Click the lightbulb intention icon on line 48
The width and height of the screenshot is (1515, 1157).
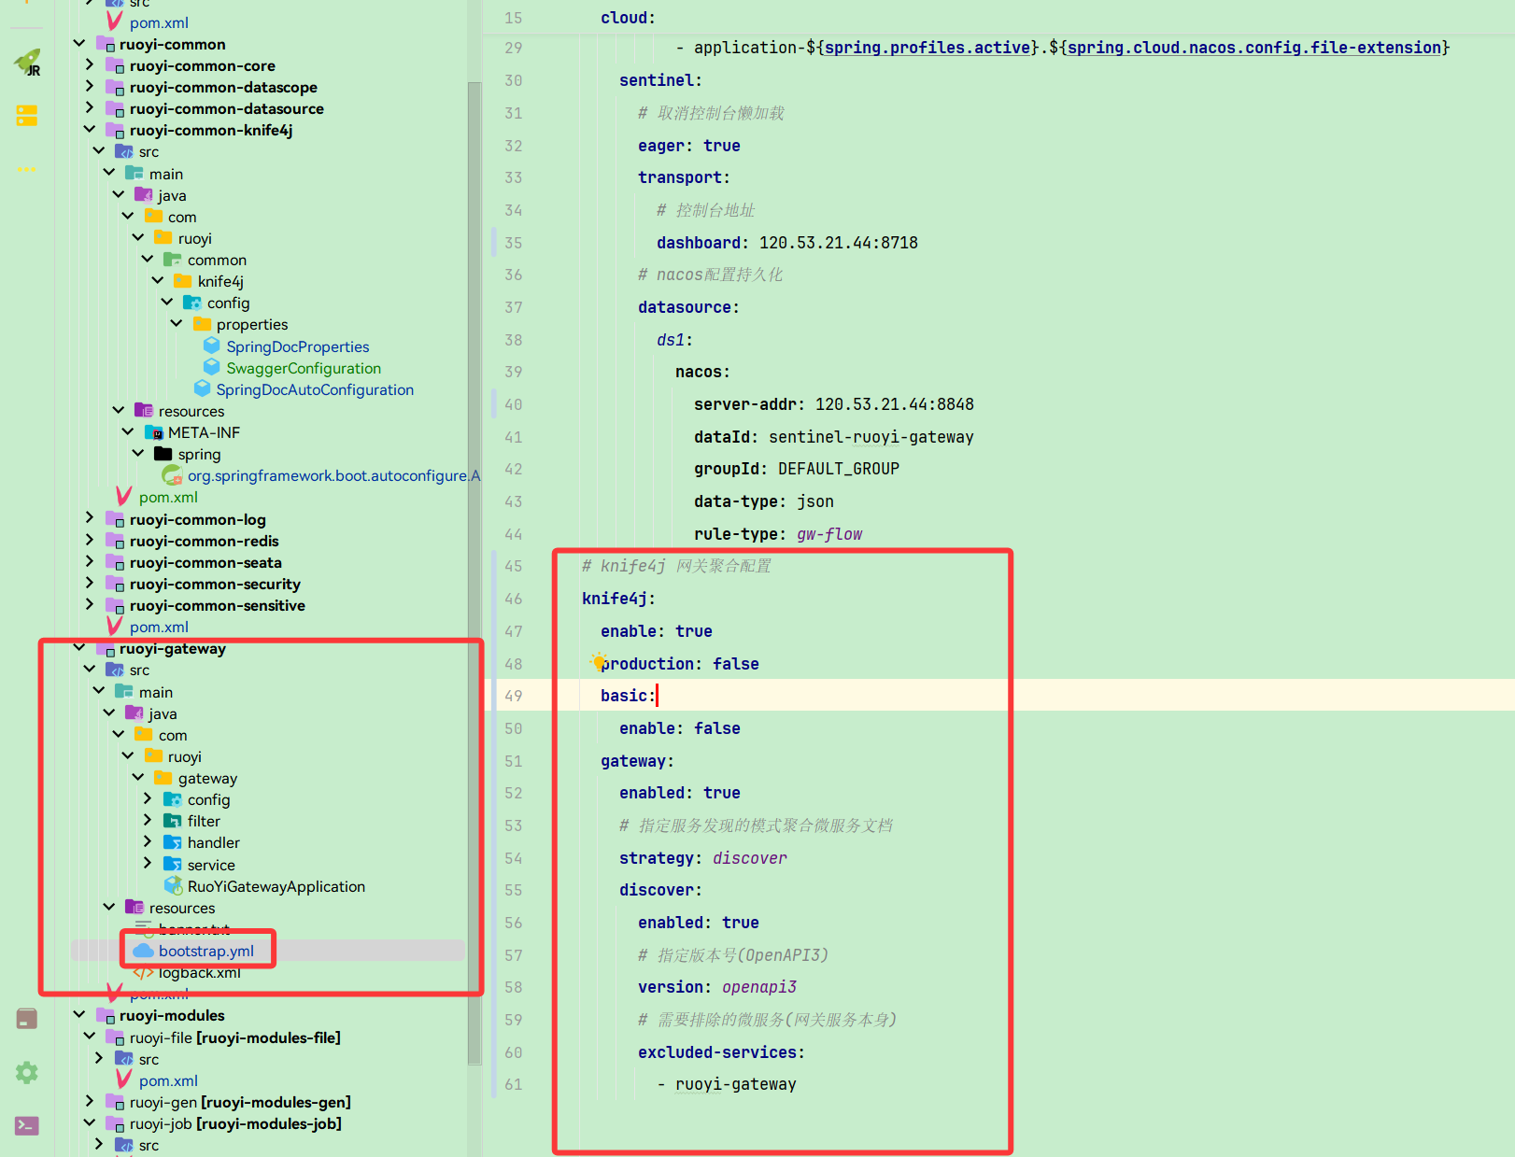coord(597,662)
